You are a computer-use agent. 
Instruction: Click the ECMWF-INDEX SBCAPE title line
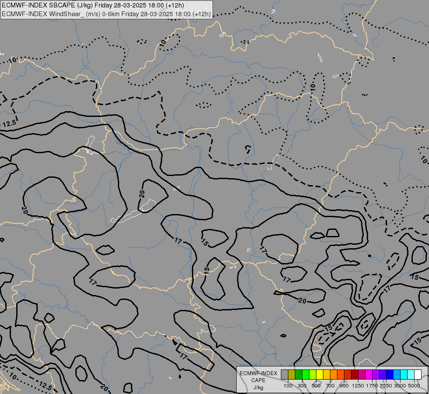pyautogui.click(x=93, y=5)
